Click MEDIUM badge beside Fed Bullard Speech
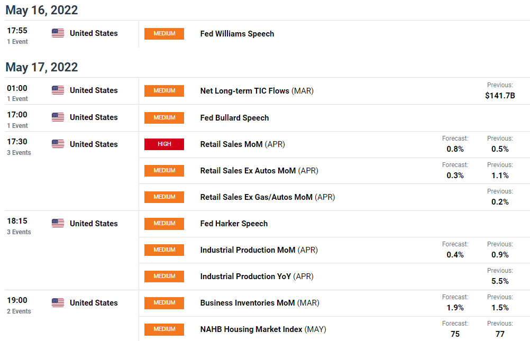 tap(165, 117)
